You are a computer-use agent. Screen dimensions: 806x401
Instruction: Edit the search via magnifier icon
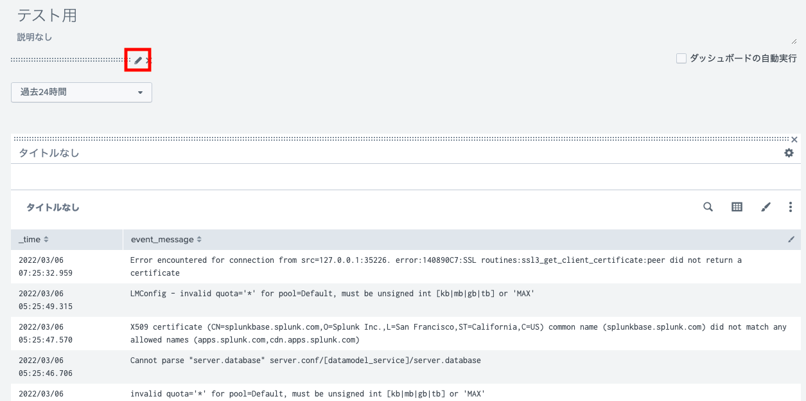click(x=708, y=207)
